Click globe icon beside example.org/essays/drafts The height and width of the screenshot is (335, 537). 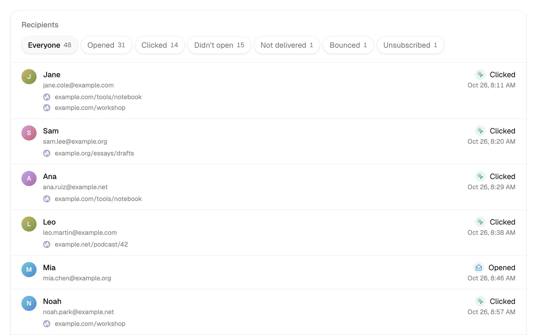[47, 153]
